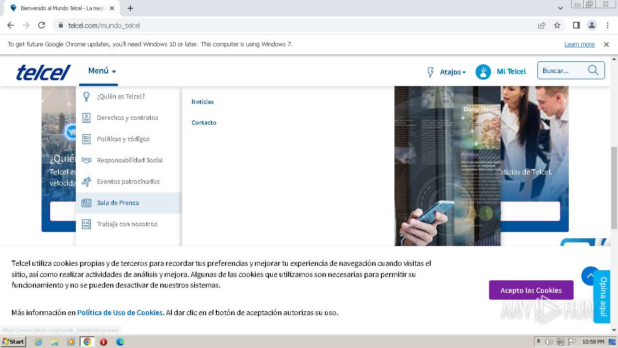Image resolution: width=618 pixels, height=348 pixels.
Task: Click the Eventos patrocinados runner icon
Action: point(86,181)
